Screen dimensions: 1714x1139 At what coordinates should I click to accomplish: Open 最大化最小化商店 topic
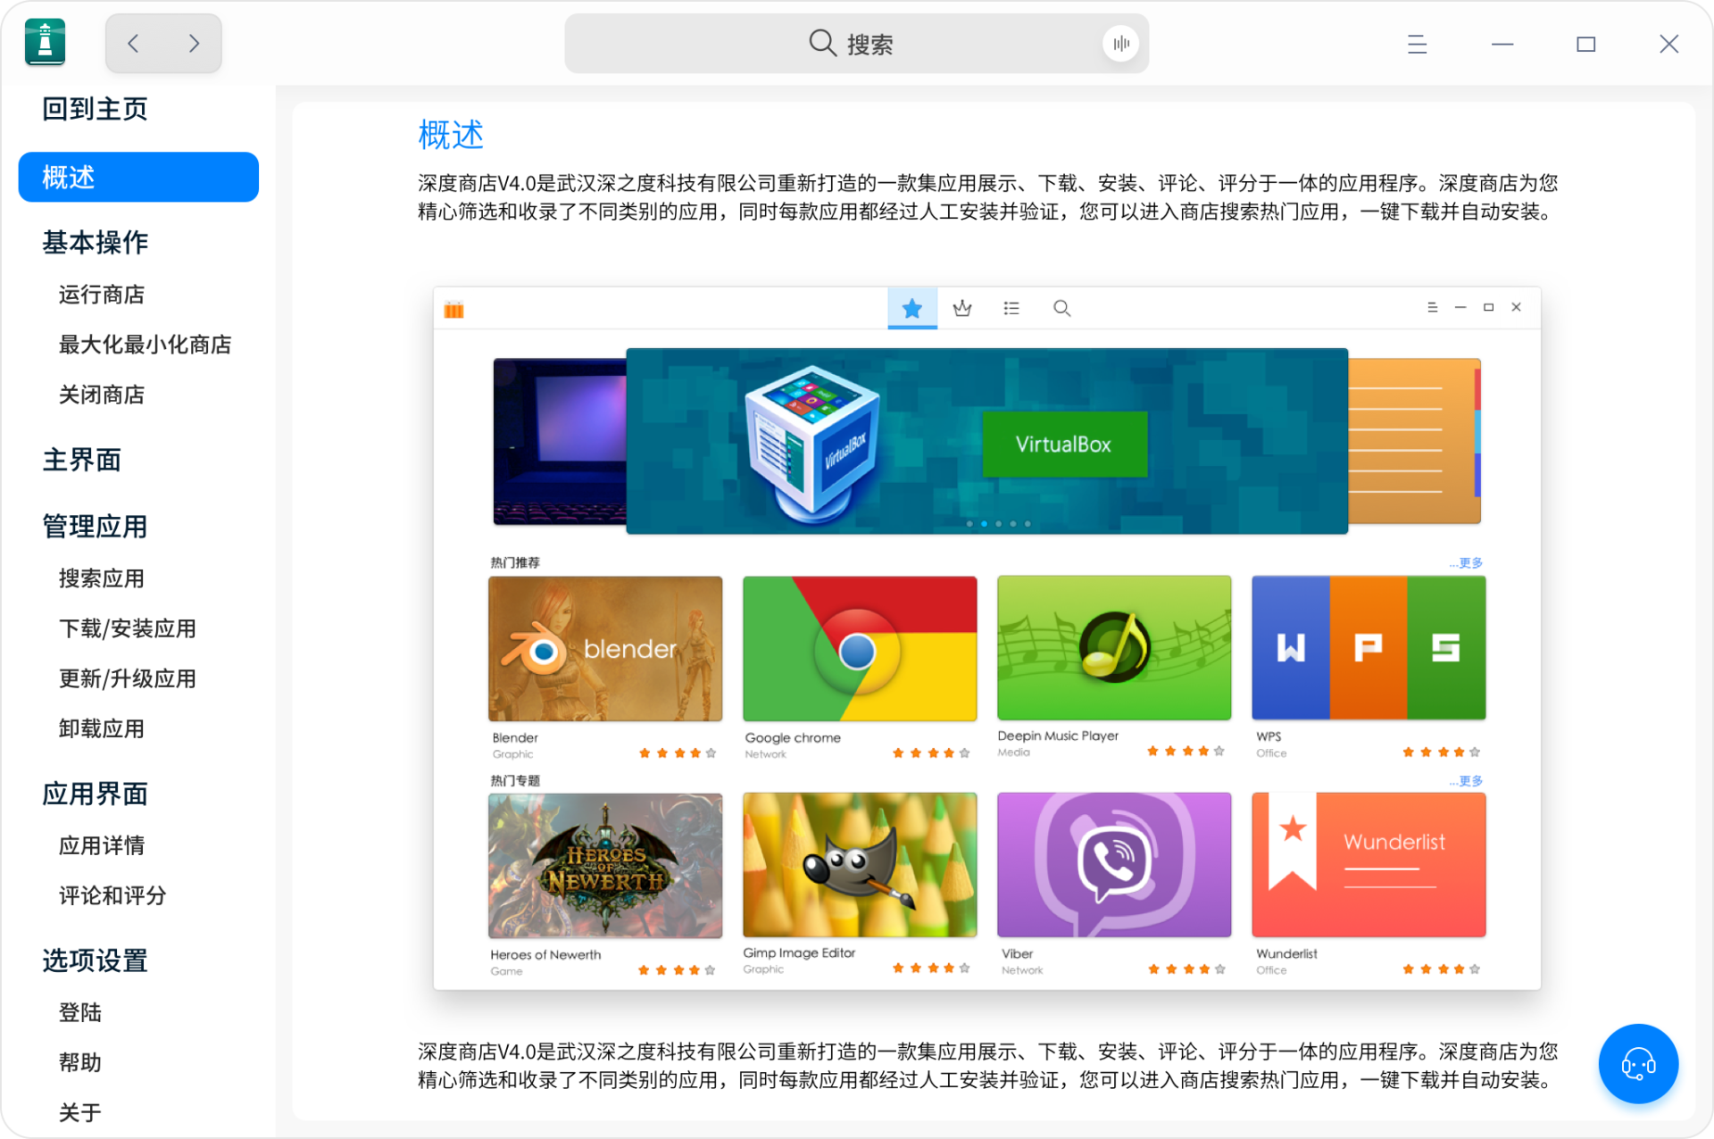145,345
